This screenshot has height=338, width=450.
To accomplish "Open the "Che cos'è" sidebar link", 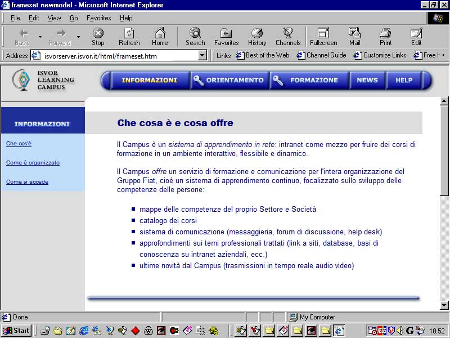I will (x=19, y=144).
